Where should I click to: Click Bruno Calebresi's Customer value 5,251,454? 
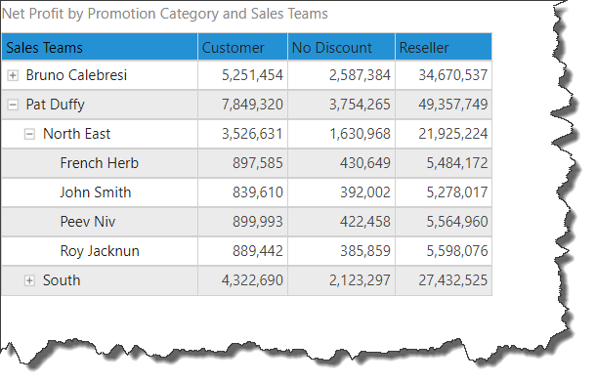[252, 75]
